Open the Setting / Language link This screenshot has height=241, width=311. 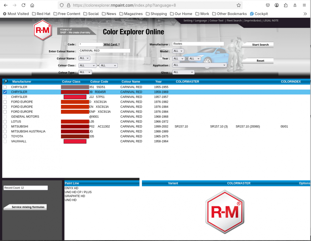195,20
